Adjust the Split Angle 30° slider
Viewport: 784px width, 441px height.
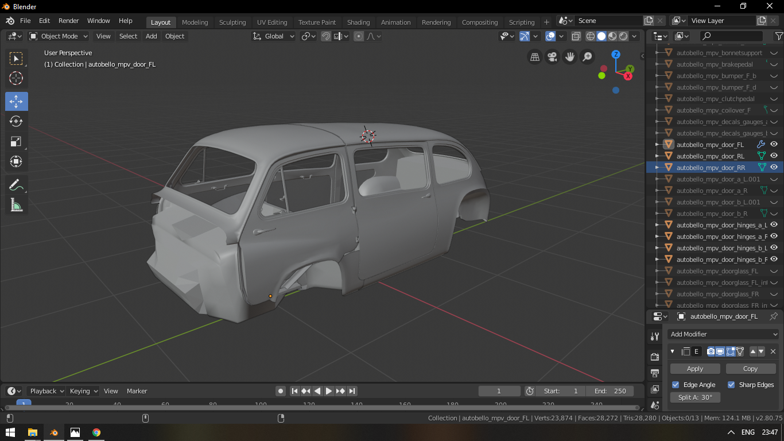tap(694, 397)
